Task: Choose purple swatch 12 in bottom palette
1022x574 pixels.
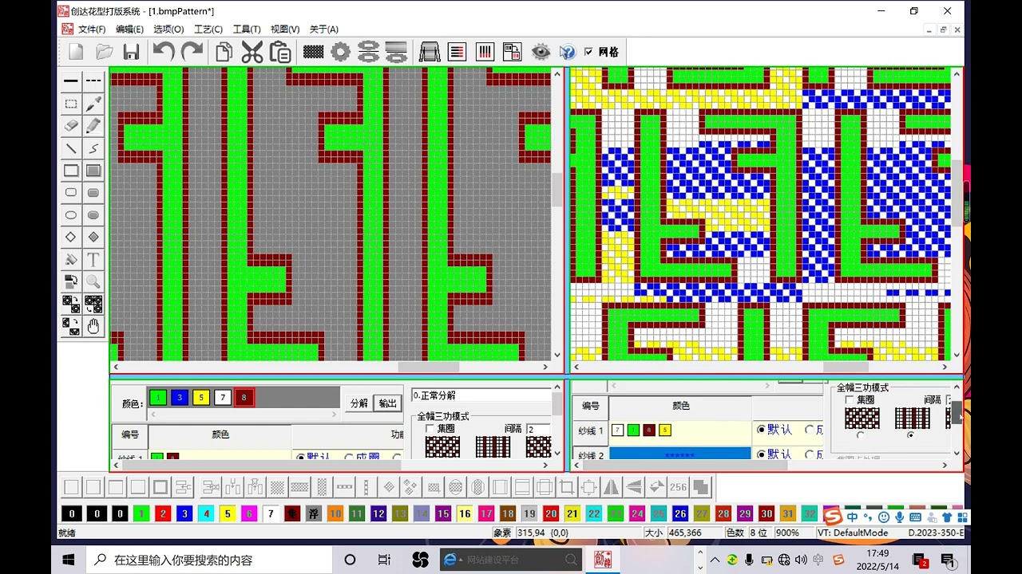Action: [378, 514]
